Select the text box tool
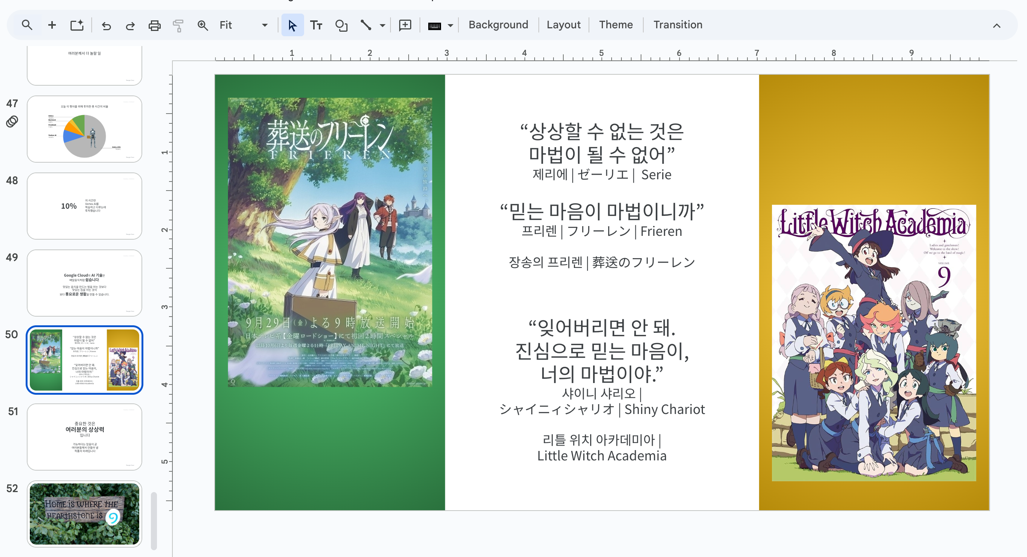 (x=316, y=25)
